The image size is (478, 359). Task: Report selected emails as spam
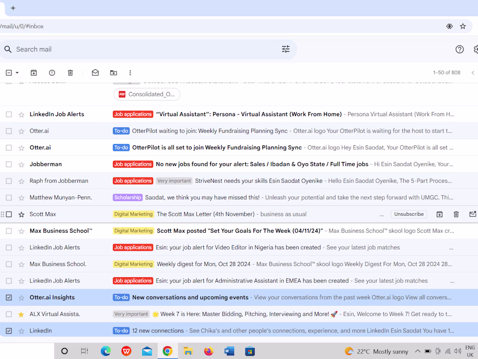[52, 72]
